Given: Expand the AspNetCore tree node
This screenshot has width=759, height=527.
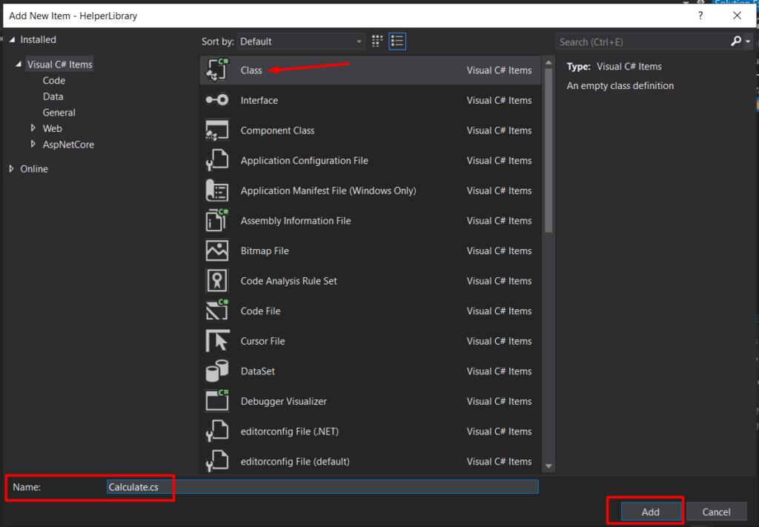Looking at the screenshot, I should [34, 144].
